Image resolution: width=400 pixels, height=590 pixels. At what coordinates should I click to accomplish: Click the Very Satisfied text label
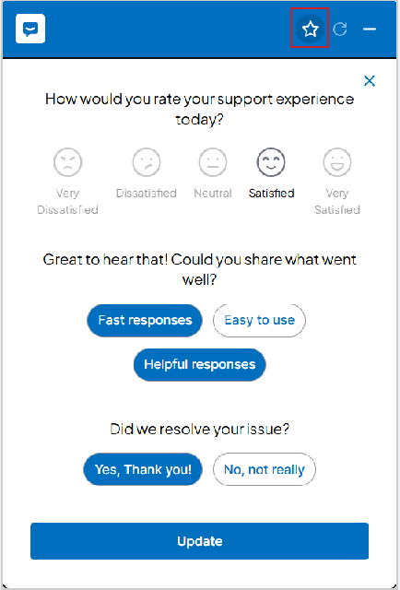(337, 201)
